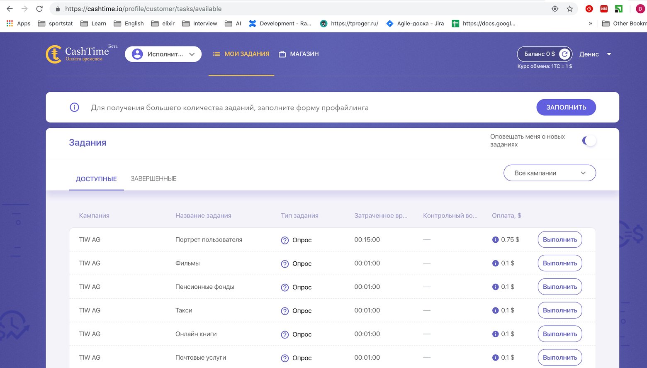Click the Почтовые услуги task name
Image resolution: width=647 pixels, height=368 pixels.
(x=201, y=358)
